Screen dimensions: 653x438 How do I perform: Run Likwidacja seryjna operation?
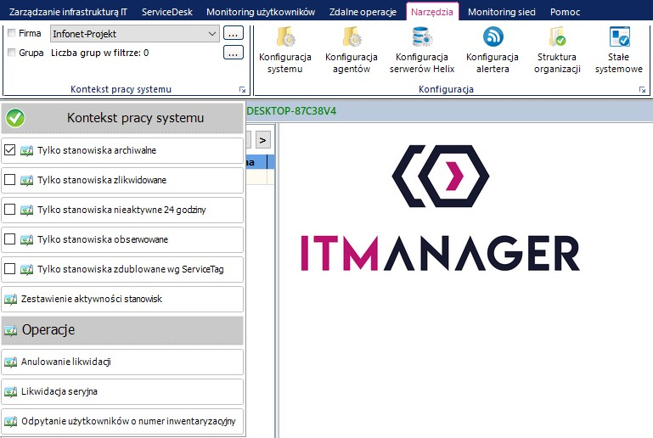click(122, 391)
